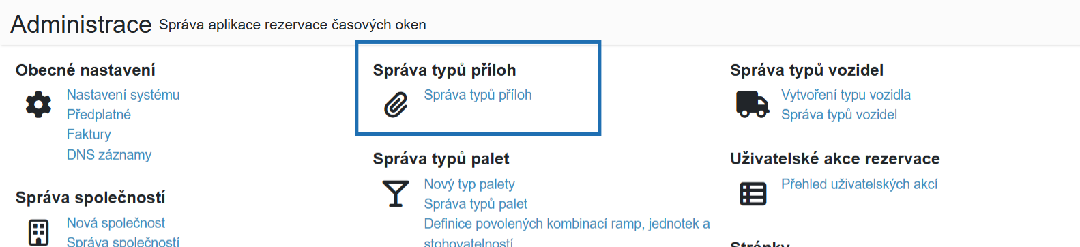Viewport: 1080px width, 247px height.
Task: Click the paperclip icon for attachment types
Action: click(396, 105)
